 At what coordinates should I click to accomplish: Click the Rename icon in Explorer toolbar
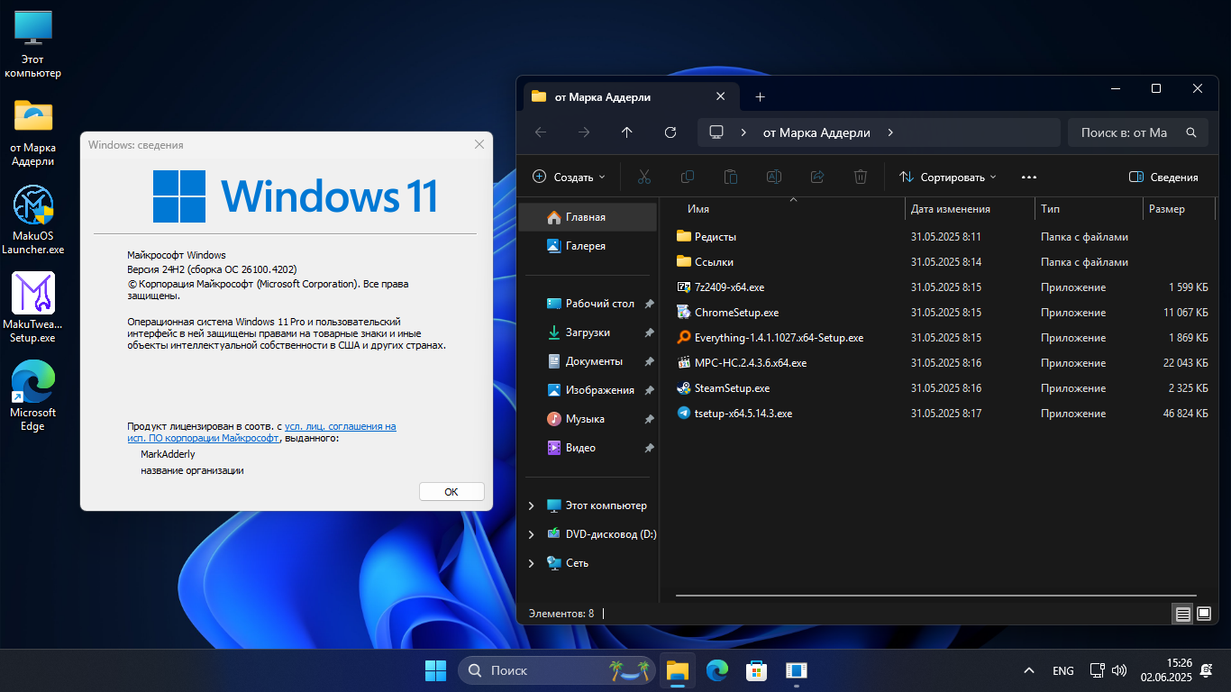tap(774, 178)
